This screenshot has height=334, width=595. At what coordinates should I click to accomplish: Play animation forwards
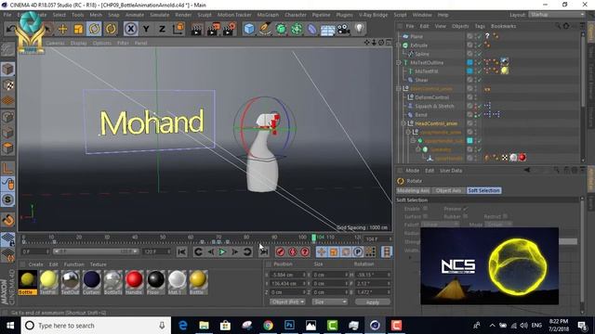click(x=223, y=251)
